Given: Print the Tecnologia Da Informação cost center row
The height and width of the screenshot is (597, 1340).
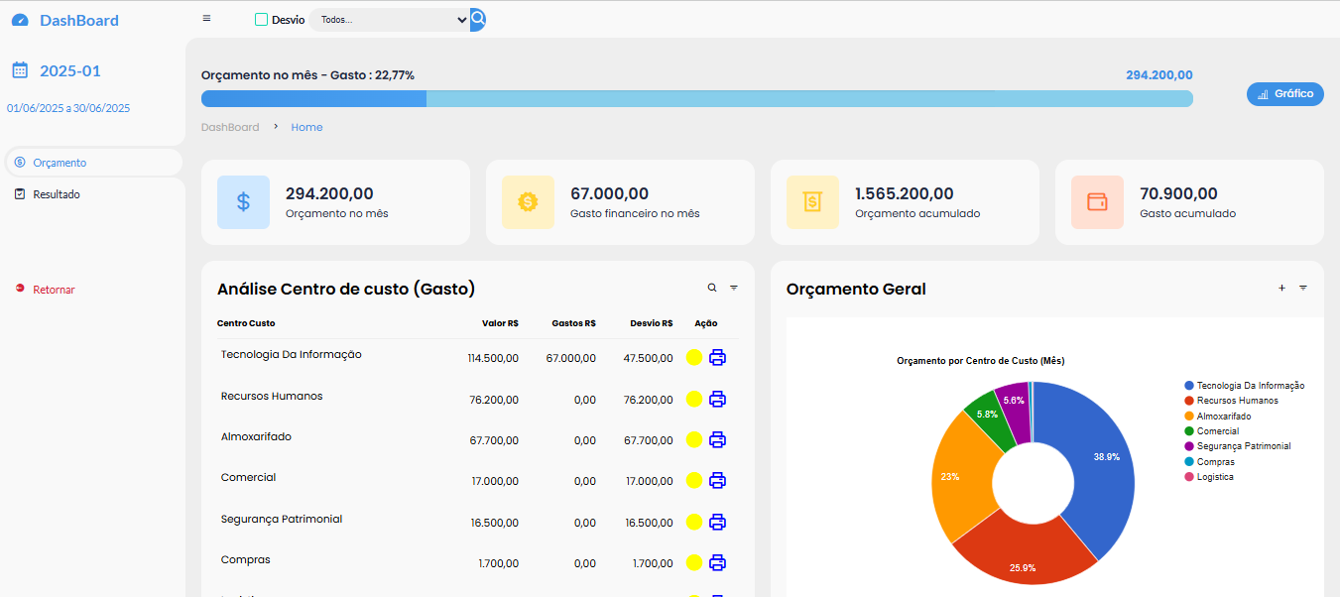Looking at the screenshot, I should pos(717,357).
